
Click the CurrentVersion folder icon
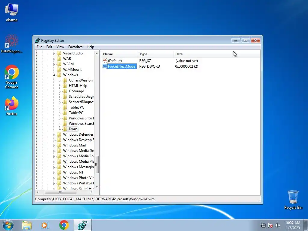tap(65, 80)
